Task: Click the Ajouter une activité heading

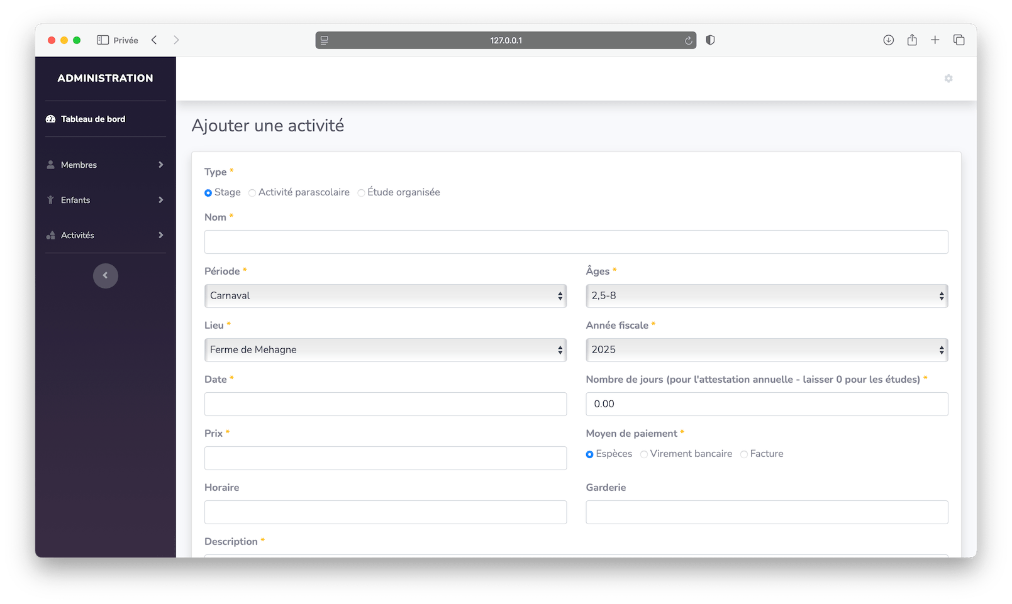Action: click(x=268, y=126)
